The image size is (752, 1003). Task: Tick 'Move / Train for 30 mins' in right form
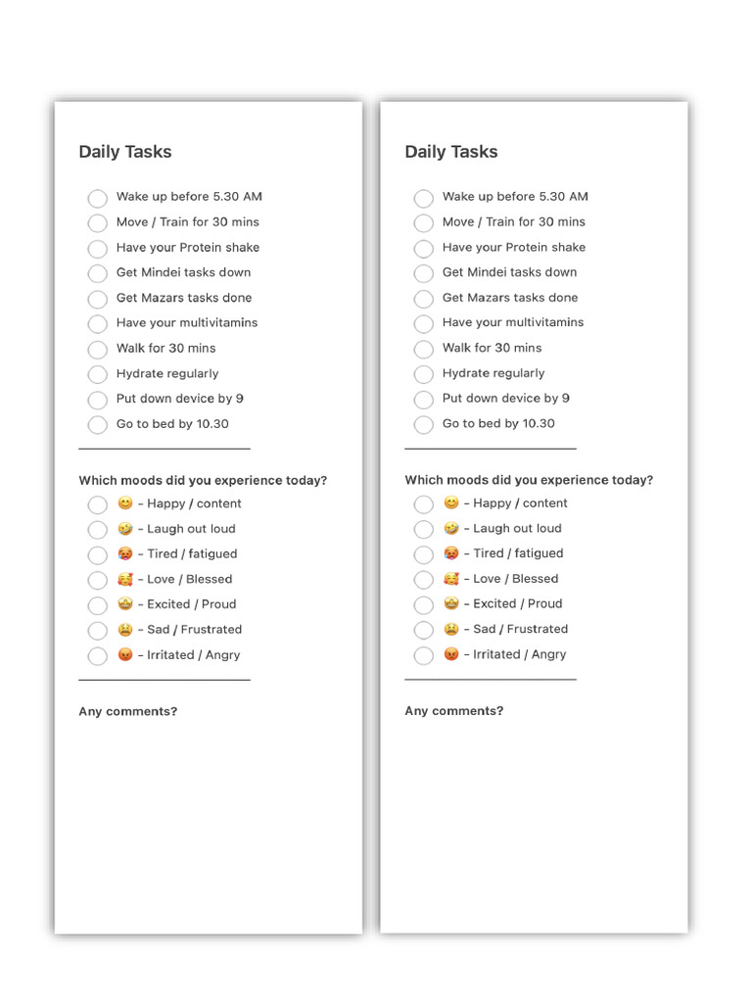(x=423, y=223)
